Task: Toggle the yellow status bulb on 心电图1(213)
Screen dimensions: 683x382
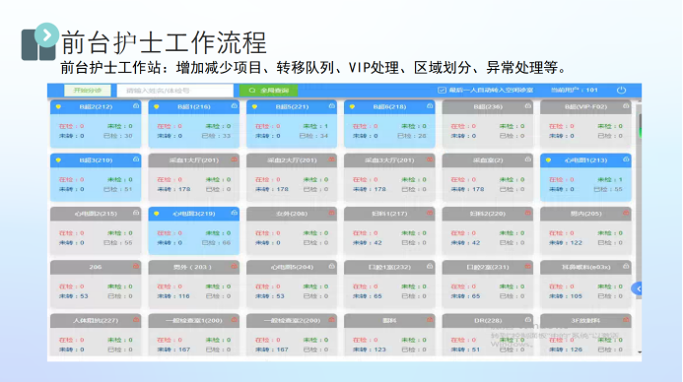Action: pos(548,160)
